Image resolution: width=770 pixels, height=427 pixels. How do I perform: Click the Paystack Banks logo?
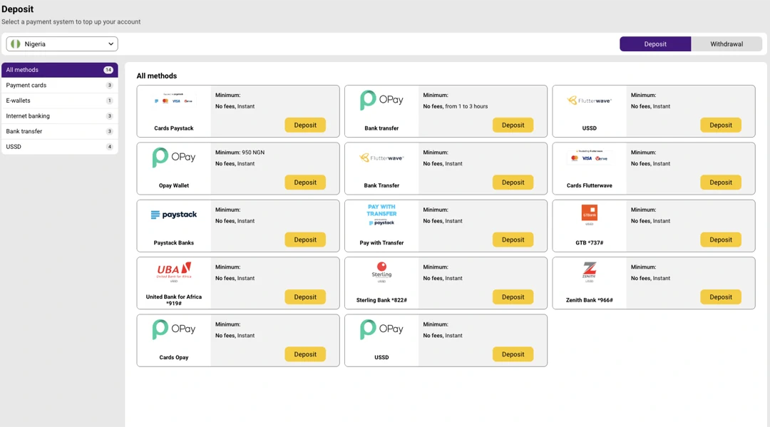coord(174,215)
